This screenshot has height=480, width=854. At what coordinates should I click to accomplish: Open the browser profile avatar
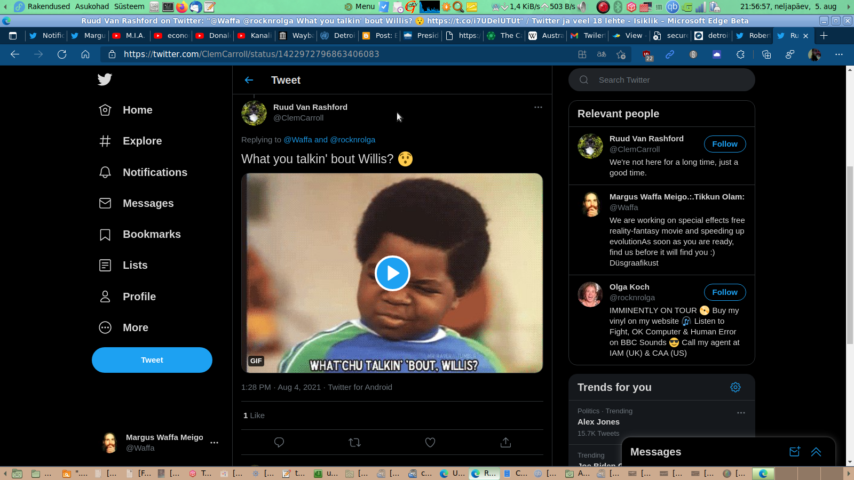point(815,54)
